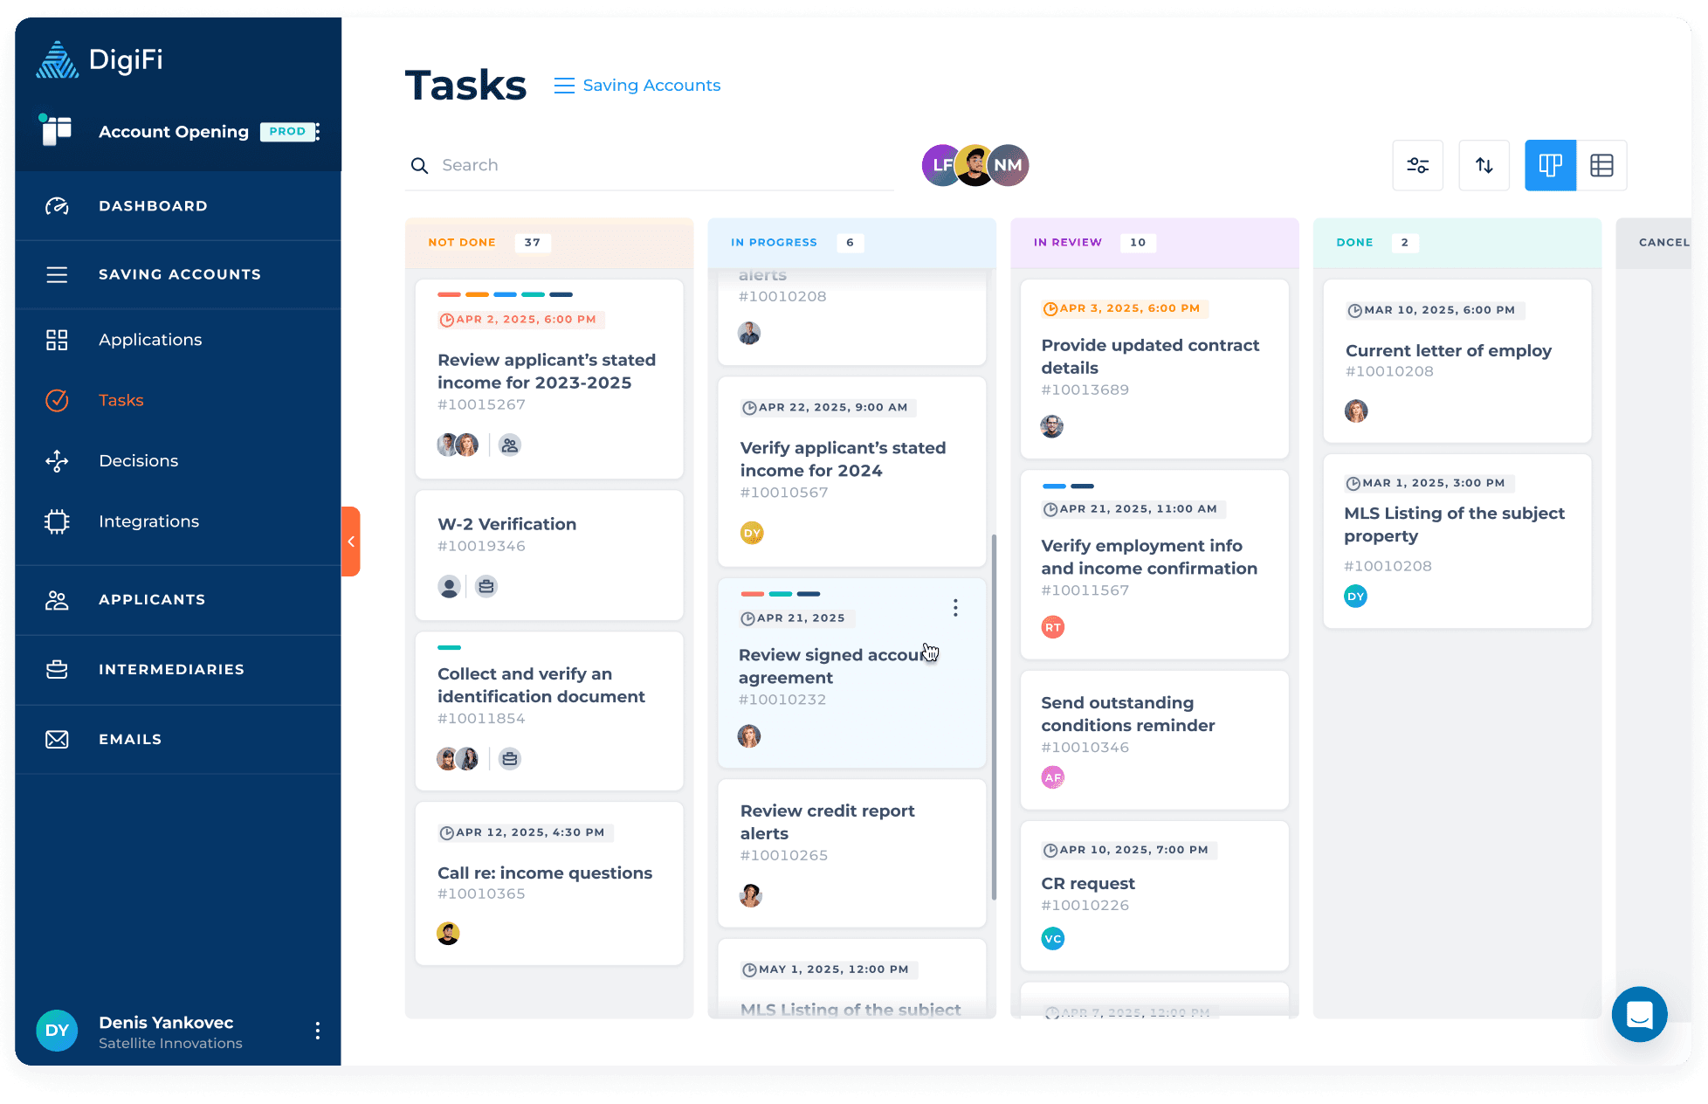The height and width of the screenshot is (1104, 1708).
Task: Click label color bars on Verify employment info
Action: [1068, 486]
